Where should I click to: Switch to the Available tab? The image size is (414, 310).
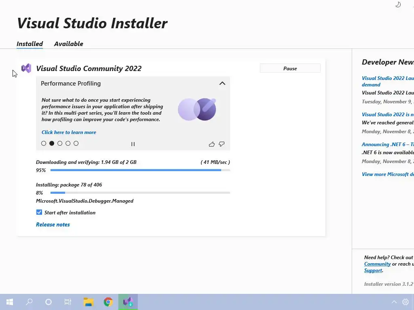click(x=68, y=44)
